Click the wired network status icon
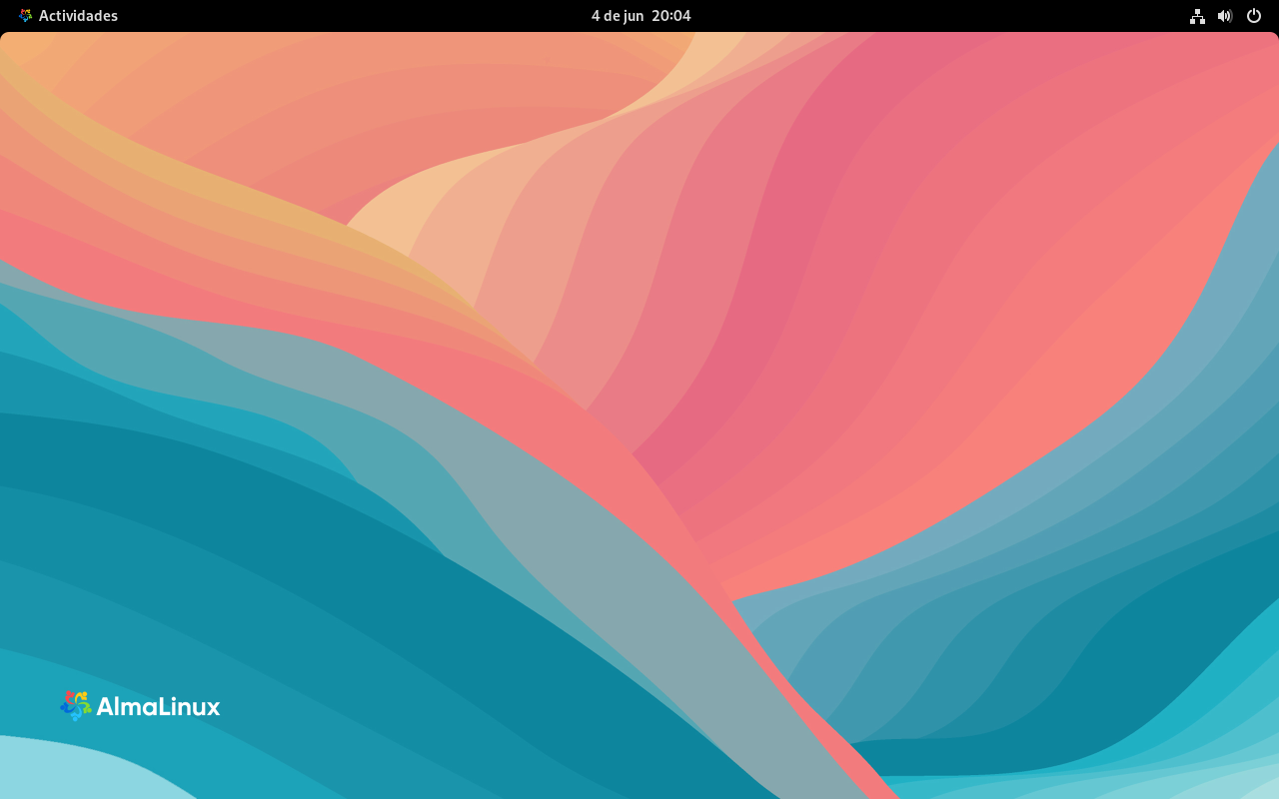This screenshot has height=799, width=1279. 1197,16
